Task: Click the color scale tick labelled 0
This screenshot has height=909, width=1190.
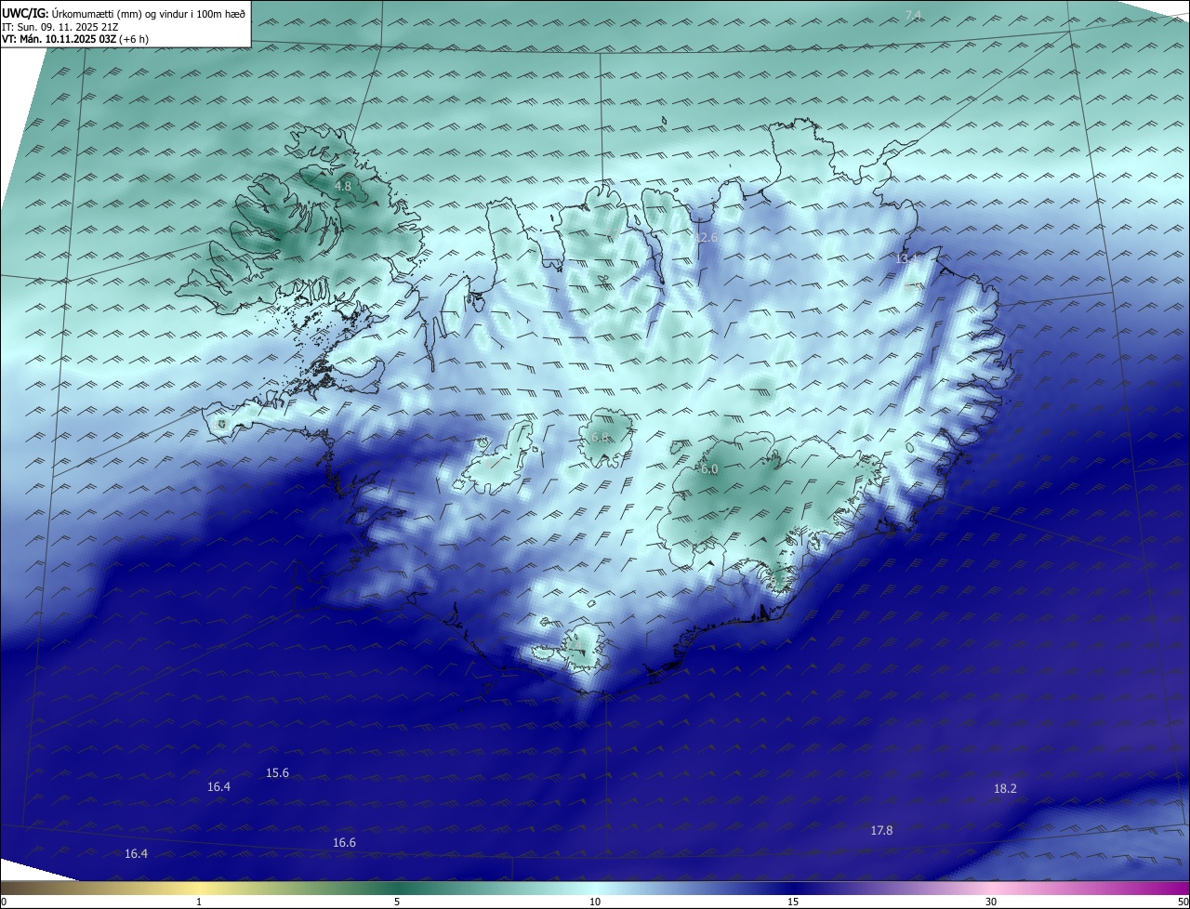Action: coord(4,902)
